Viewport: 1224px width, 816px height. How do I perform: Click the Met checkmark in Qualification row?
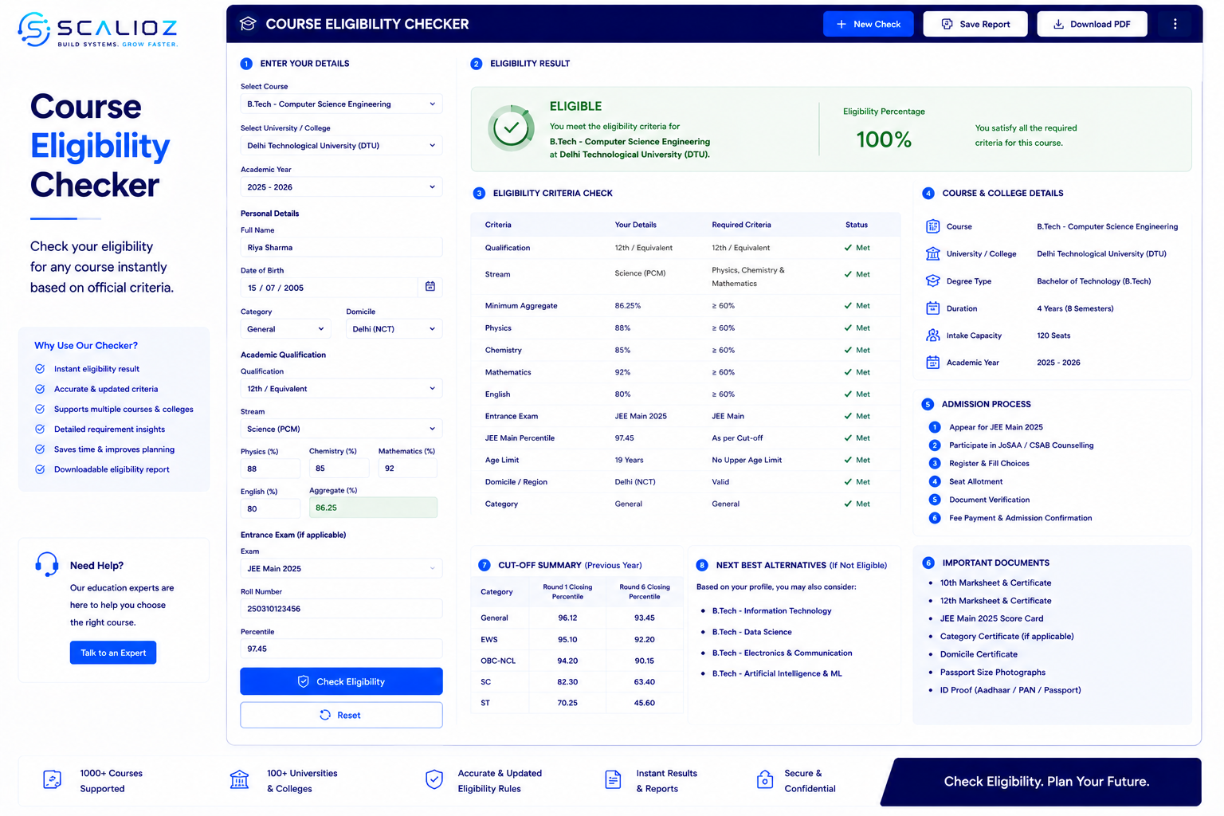(848, 248)
